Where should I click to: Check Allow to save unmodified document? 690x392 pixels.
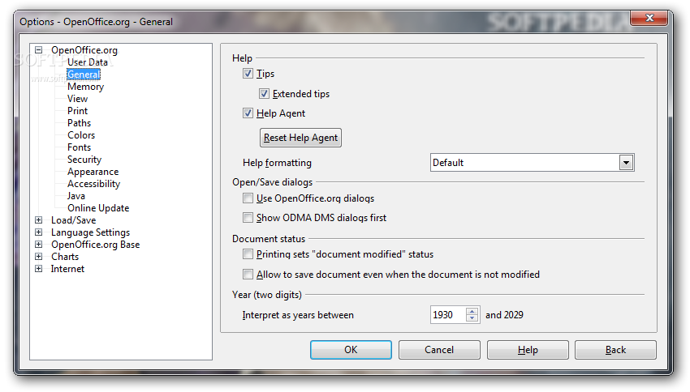coord(248,275)
